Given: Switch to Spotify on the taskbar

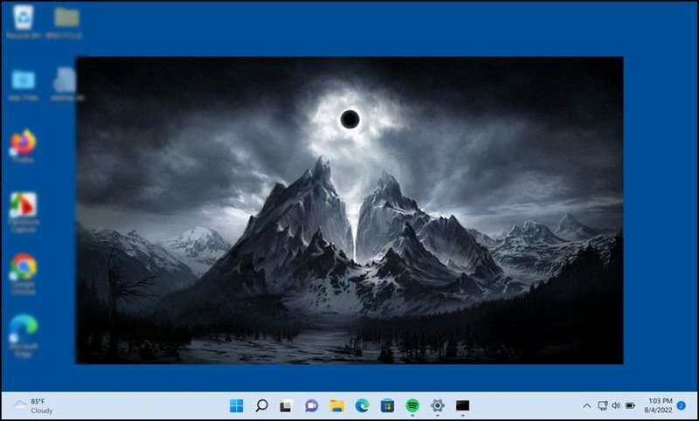Looking at the screenshot, I should (x=412, y=405).
